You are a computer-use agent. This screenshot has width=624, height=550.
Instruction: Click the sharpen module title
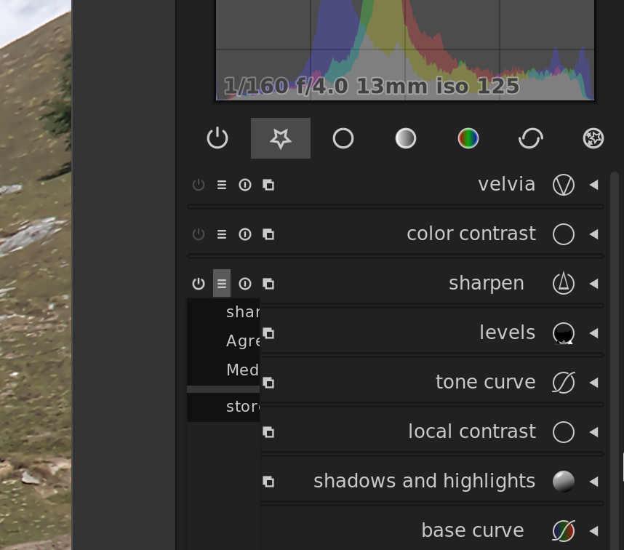click(487, 284)
